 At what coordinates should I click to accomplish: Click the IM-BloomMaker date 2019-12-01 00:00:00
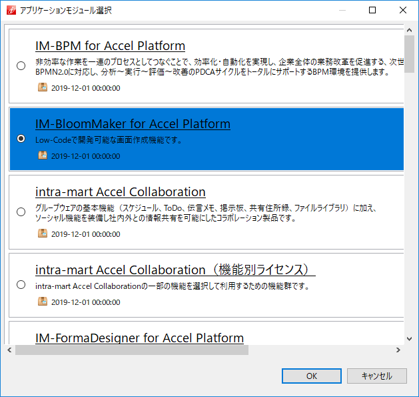[x=85, y=156]
